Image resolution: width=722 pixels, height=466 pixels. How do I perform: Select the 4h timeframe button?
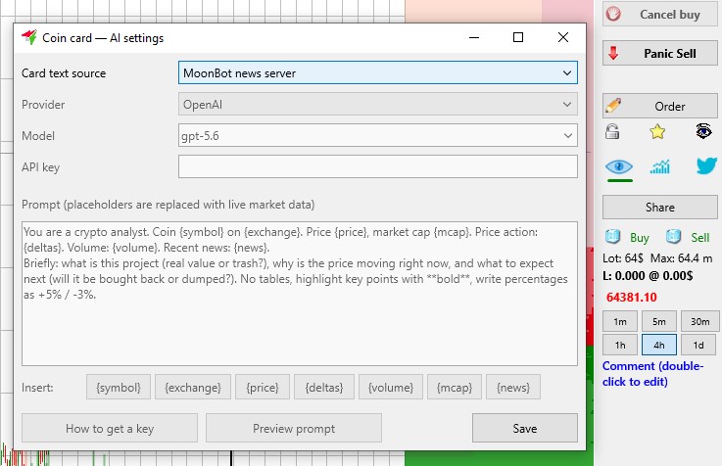[x=659, y=345]
